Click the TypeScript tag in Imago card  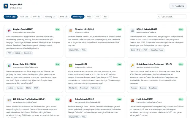(x=84, y=88)
